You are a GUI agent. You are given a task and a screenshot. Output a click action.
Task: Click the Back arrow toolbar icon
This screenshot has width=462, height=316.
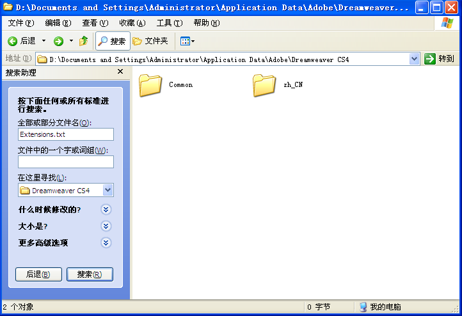click(13, 41)
